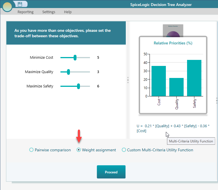Click the Minimize Cost slider handle
The image size is (218, 190).
pyautogui.click(x=75, y=58)
